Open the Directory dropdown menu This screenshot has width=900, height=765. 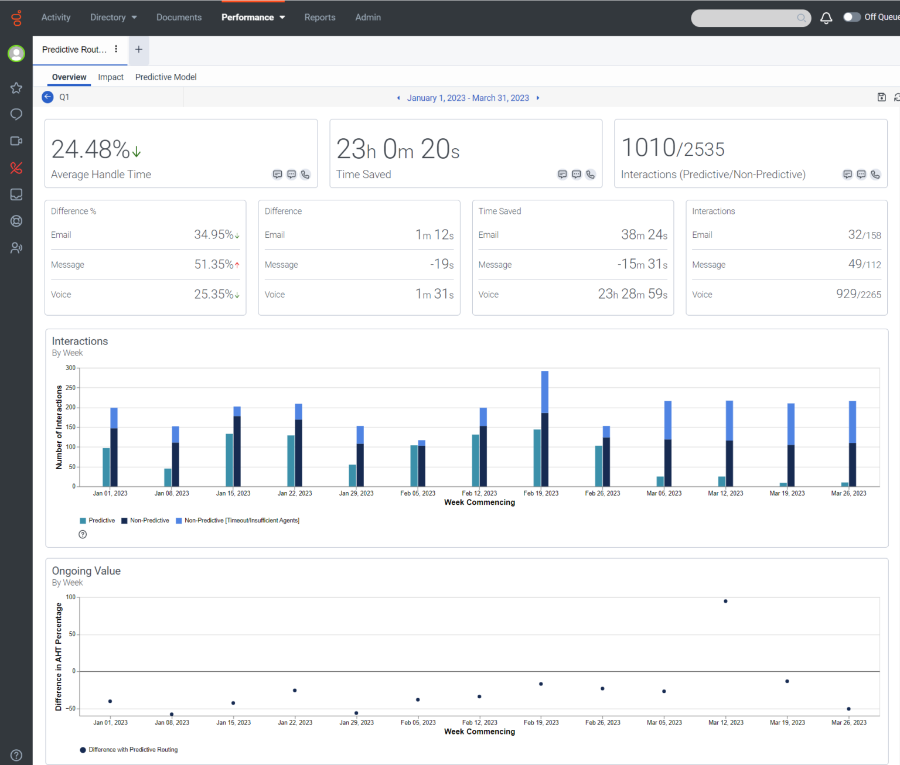pyautogui.click(x=113, y=17)
